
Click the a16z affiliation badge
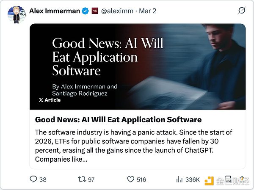(96, 11)
